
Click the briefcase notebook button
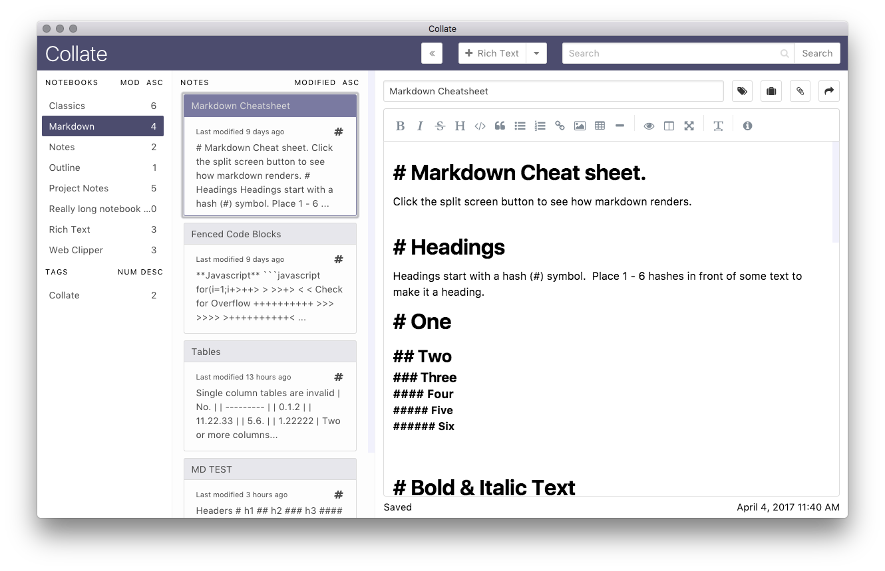point(771,91)
